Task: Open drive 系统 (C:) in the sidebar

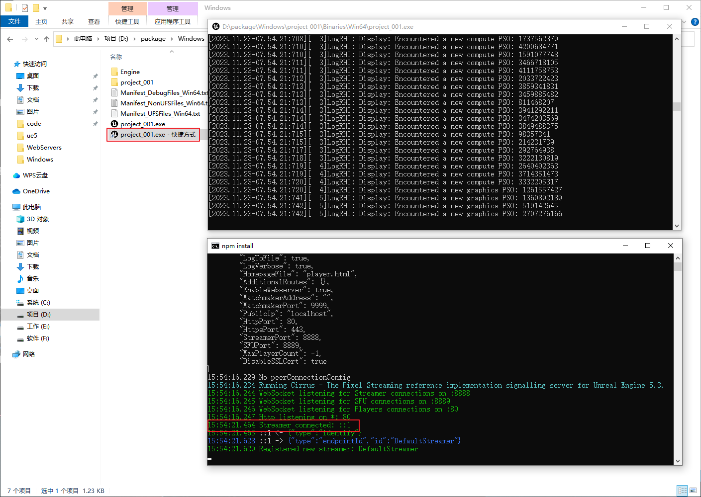Action: coord(38,303)
